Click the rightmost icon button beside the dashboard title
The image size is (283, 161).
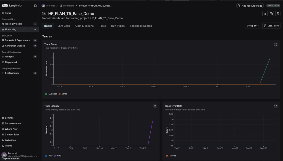point(278,14)
